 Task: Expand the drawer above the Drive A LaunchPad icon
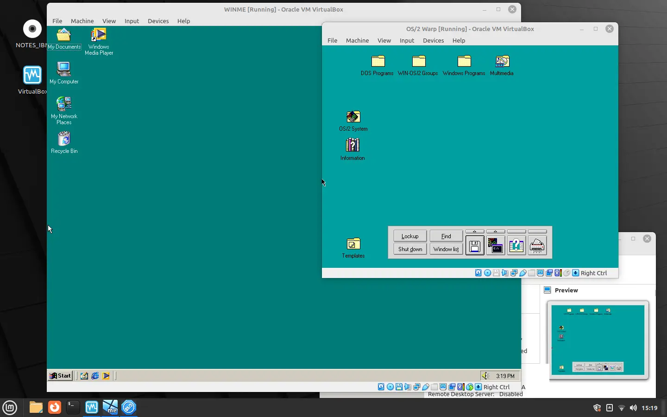click(x=475, y=231)
